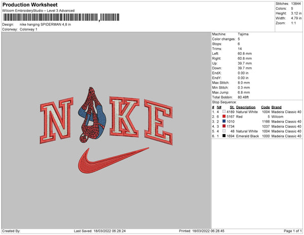
Task: Select the Stops value '6'
Action: pos(239,44)
